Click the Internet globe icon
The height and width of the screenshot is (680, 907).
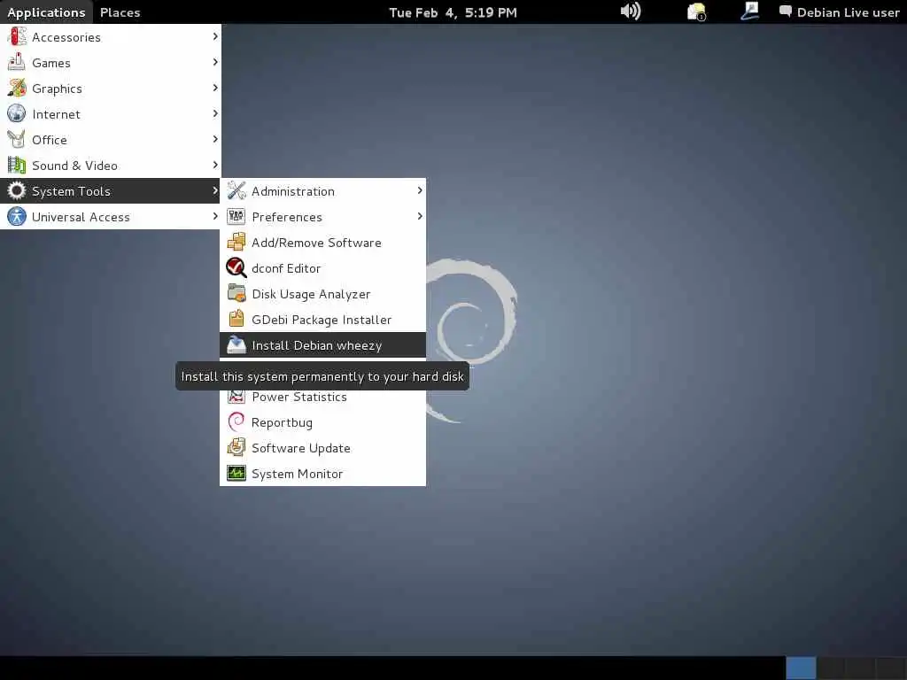(x=17, y=113)
